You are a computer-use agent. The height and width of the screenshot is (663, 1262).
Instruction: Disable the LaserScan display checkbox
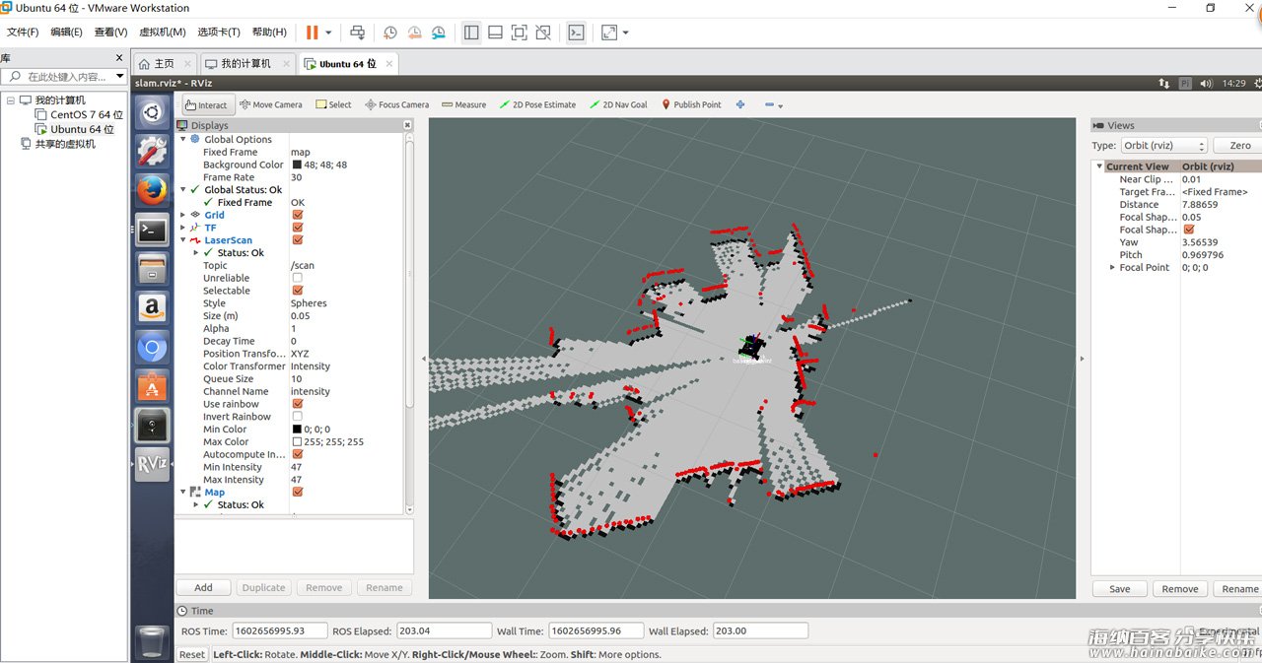click(x=298, y=239)
